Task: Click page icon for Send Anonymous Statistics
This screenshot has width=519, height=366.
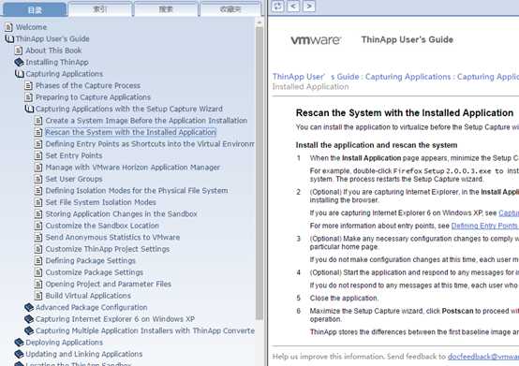Action: point(38,238)
